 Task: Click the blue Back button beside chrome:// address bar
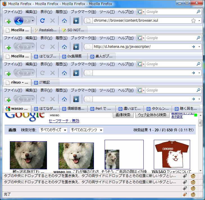click(19, 21)
